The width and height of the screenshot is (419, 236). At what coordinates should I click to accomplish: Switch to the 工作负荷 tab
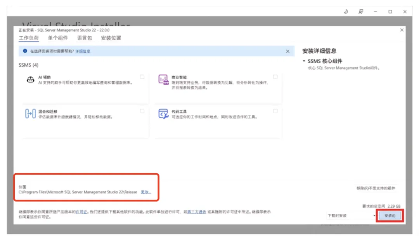(29, 38)
